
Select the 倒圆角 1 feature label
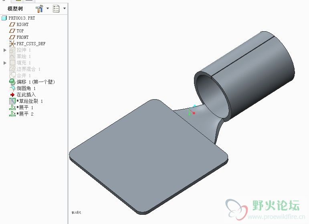(x=26, y=88)
